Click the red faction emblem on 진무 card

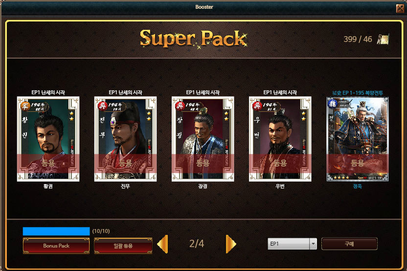[102, 105]
